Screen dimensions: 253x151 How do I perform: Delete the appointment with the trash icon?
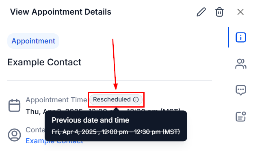tap(219, 12)
